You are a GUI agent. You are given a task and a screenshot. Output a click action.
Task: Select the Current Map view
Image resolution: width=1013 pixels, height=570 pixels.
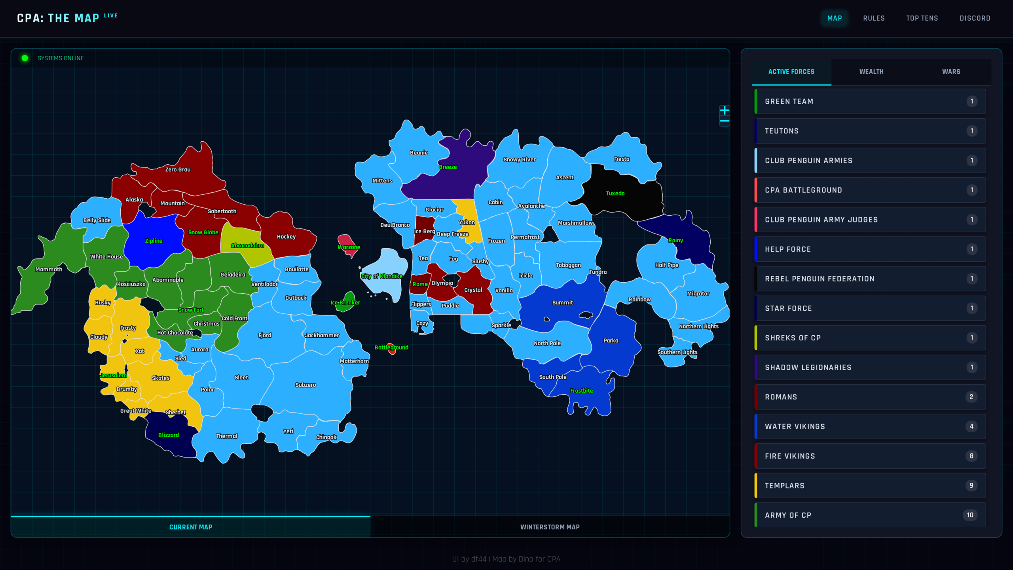click(191, 527)
